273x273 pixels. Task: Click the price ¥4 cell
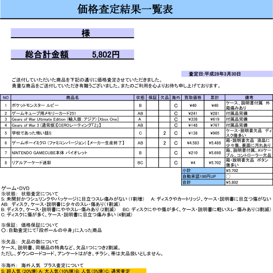click(193, 163)
